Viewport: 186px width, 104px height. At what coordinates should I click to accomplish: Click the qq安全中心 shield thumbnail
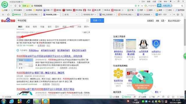[x=156, y=44]
